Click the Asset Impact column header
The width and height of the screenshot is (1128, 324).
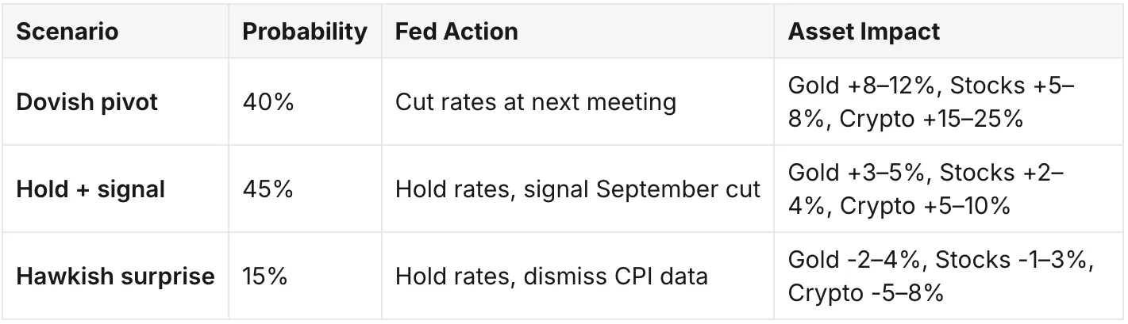pyautogui.click(x=949, y=32)
